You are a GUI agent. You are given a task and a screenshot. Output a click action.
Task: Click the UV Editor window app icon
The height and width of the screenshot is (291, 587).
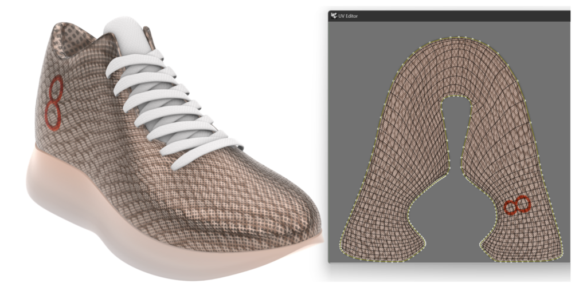coord(334,16)
